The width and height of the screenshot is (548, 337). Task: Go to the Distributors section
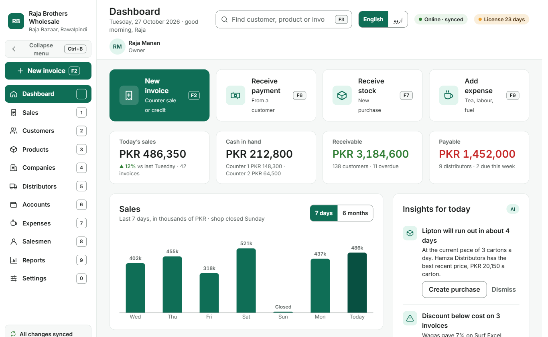point(48,187)
